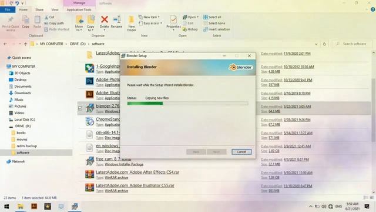Switch to the Home ribbon tab
This screenshot has width=376, height=212.
point(23,9)
